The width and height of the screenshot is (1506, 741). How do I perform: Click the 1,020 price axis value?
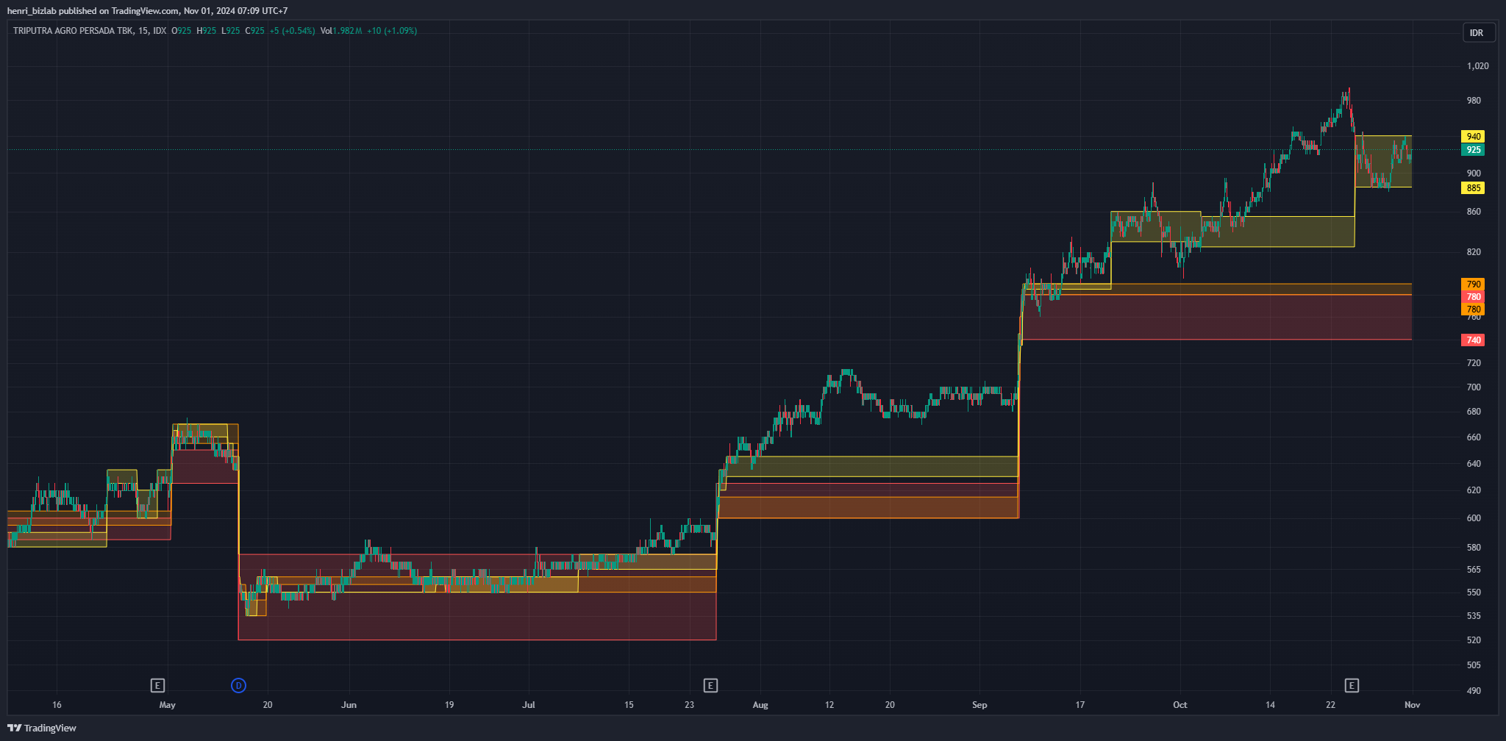(1477, 66)
